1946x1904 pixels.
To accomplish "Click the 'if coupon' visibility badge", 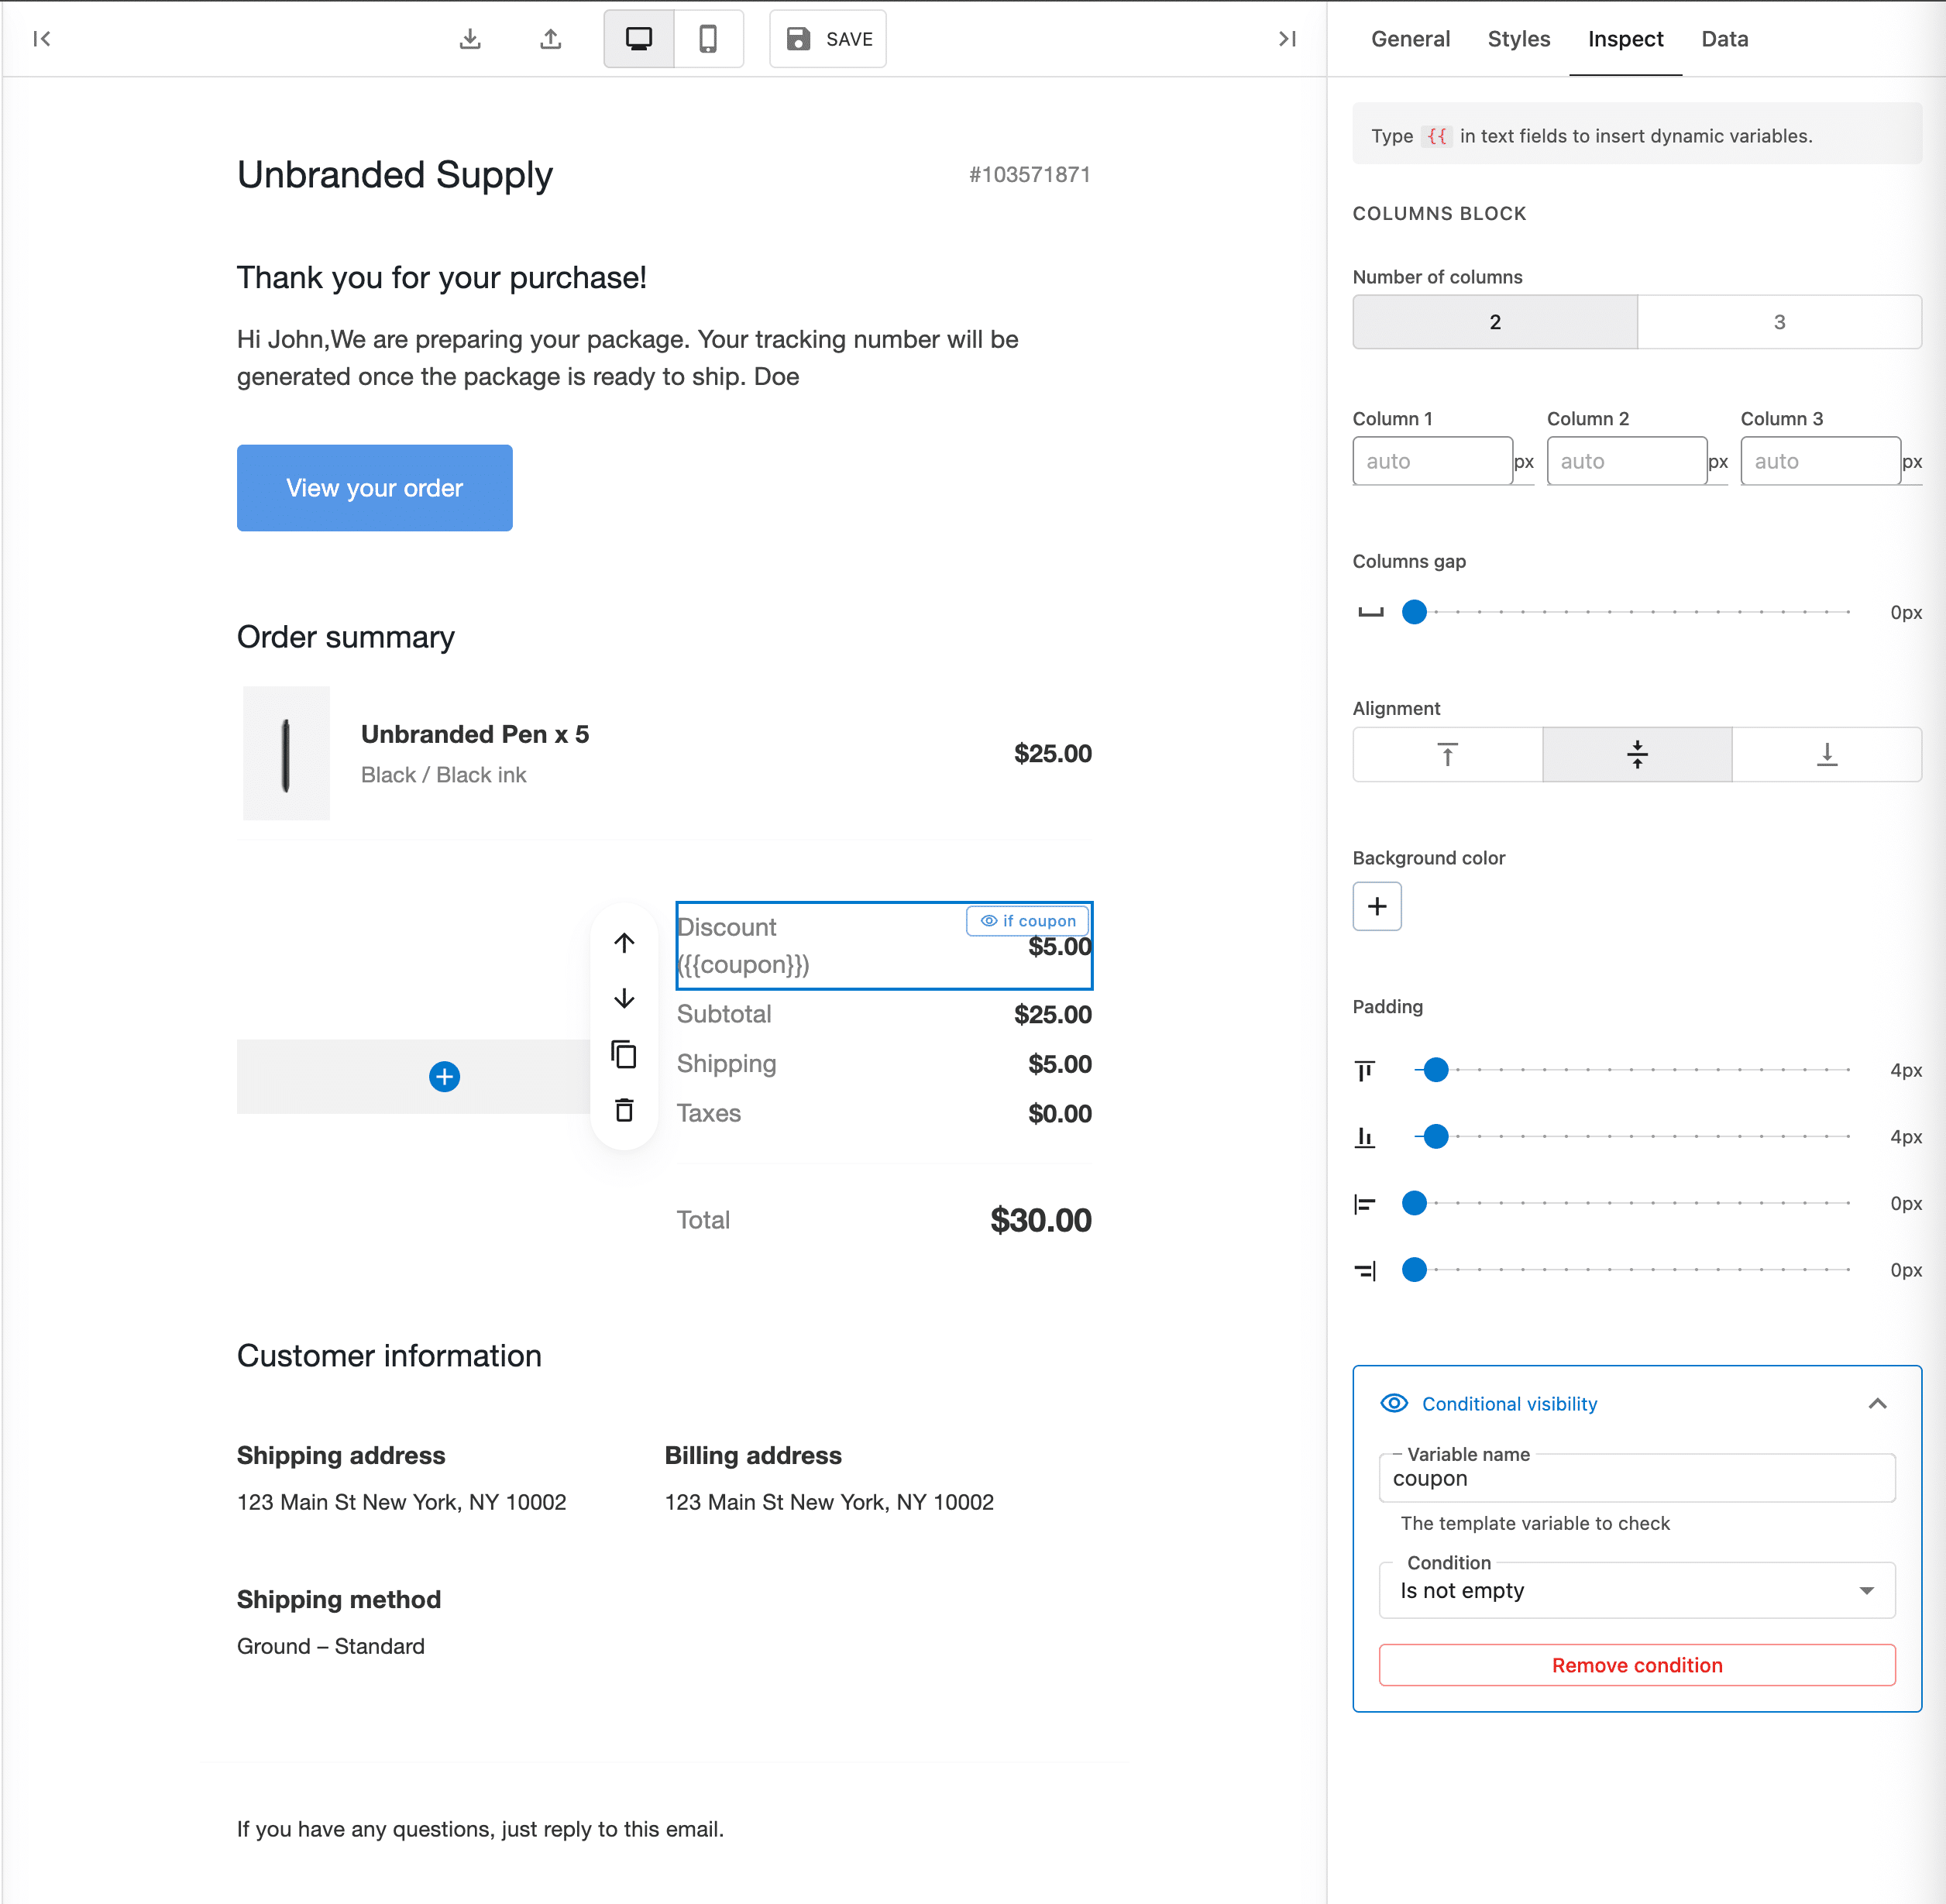I will (x=1027, y=920).
